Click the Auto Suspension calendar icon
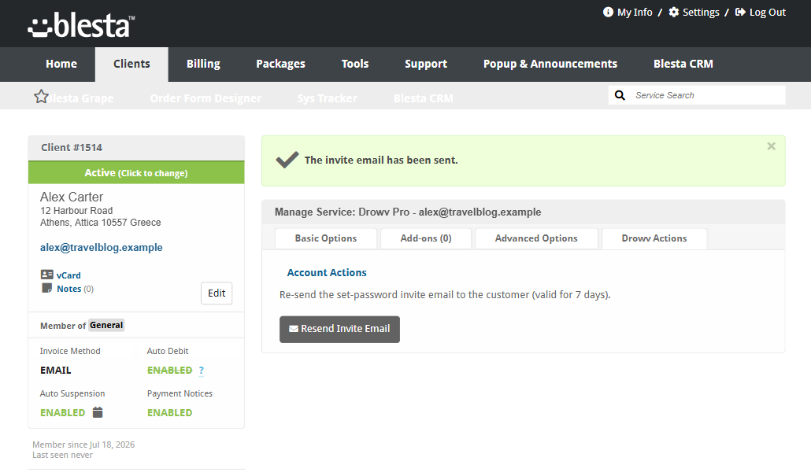The image size is (811, 476). pos(98,412)
